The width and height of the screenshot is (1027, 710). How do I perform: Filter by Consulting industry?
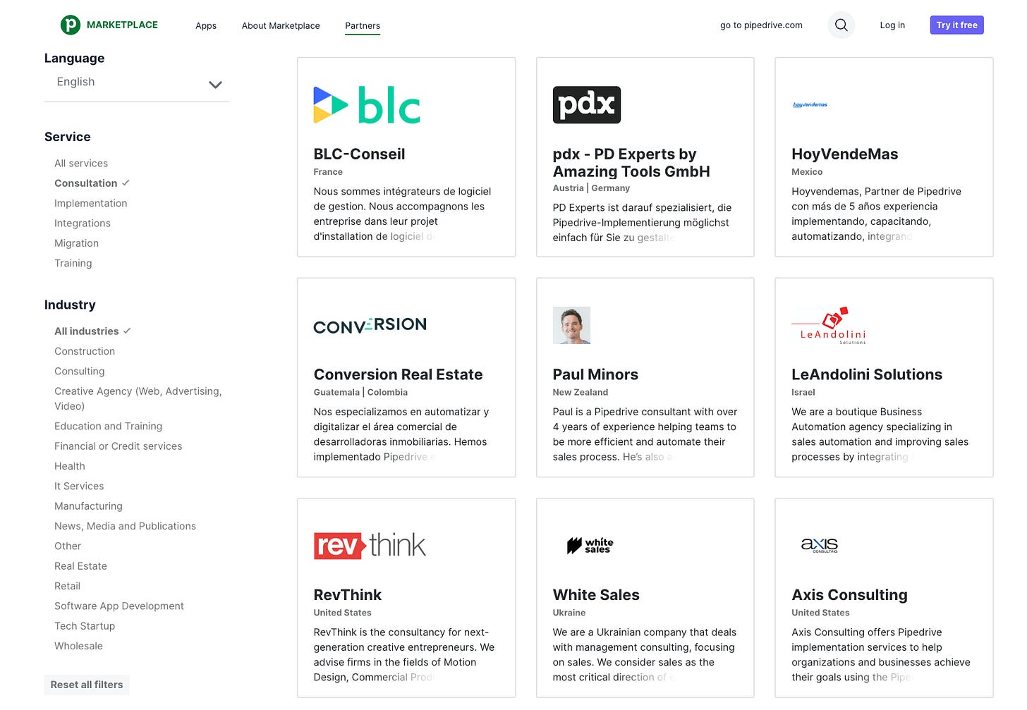(x=80, y=371)
